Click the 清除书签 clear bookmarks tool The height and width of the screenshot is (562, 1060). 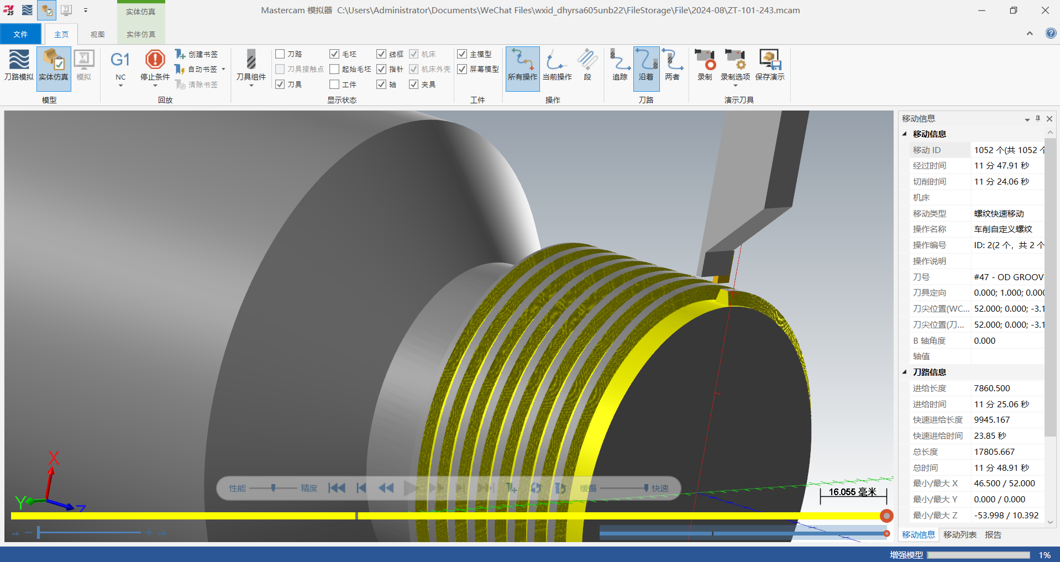tap(197, 85)
